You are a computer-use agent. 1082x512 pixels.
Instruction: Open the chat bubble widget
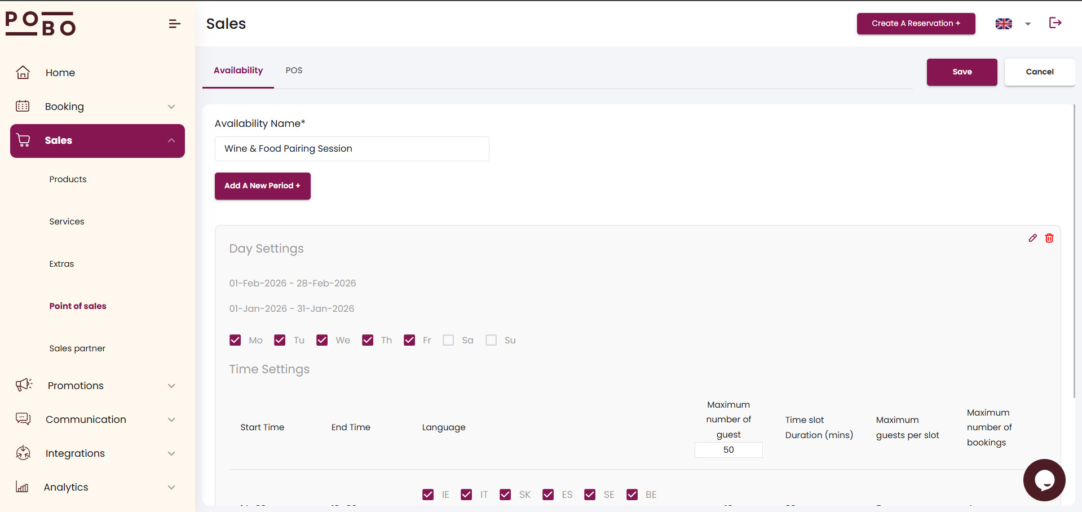tap(1044, 480)
